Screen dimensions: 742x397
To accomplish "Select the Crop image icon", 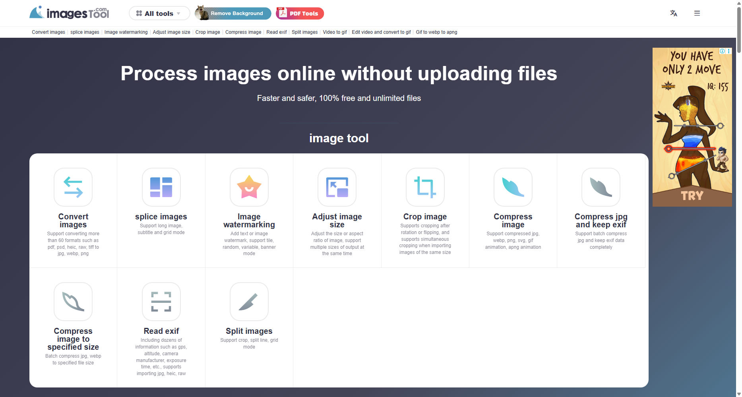I will 425,187.
